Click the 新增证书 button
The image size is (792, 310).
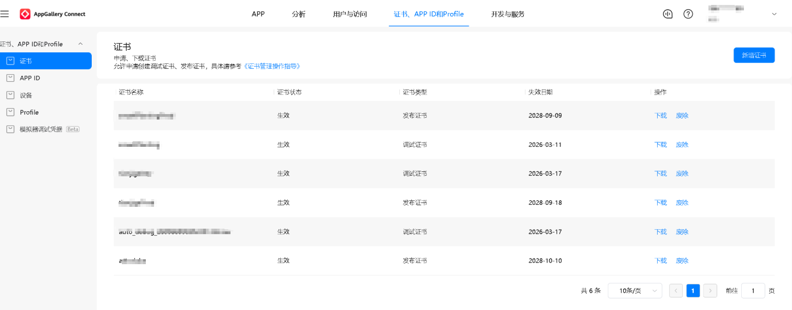[754, 55]
